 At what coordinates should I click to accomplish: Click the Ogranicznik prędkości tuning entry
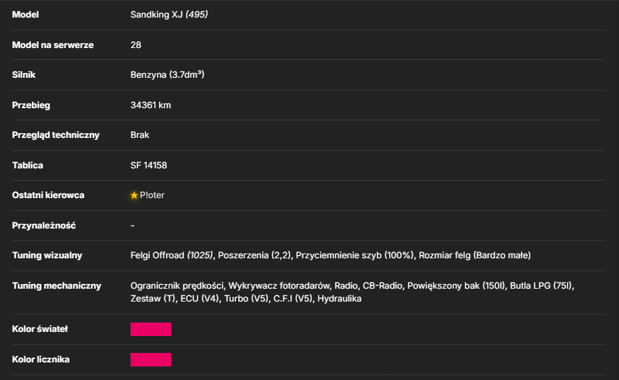click(x=177, y=286)
